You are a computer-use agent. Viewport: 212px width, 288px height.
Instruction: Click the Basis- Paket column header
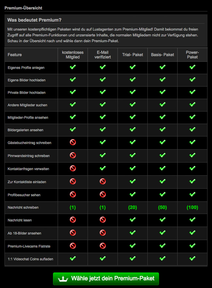coord(162,55)
